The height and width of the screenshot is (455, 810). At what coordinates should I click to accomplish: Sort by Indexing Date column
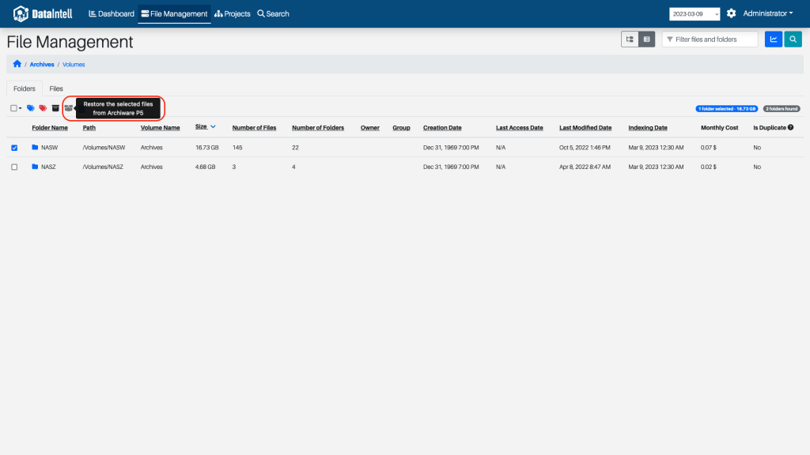(x=648, y=128)
